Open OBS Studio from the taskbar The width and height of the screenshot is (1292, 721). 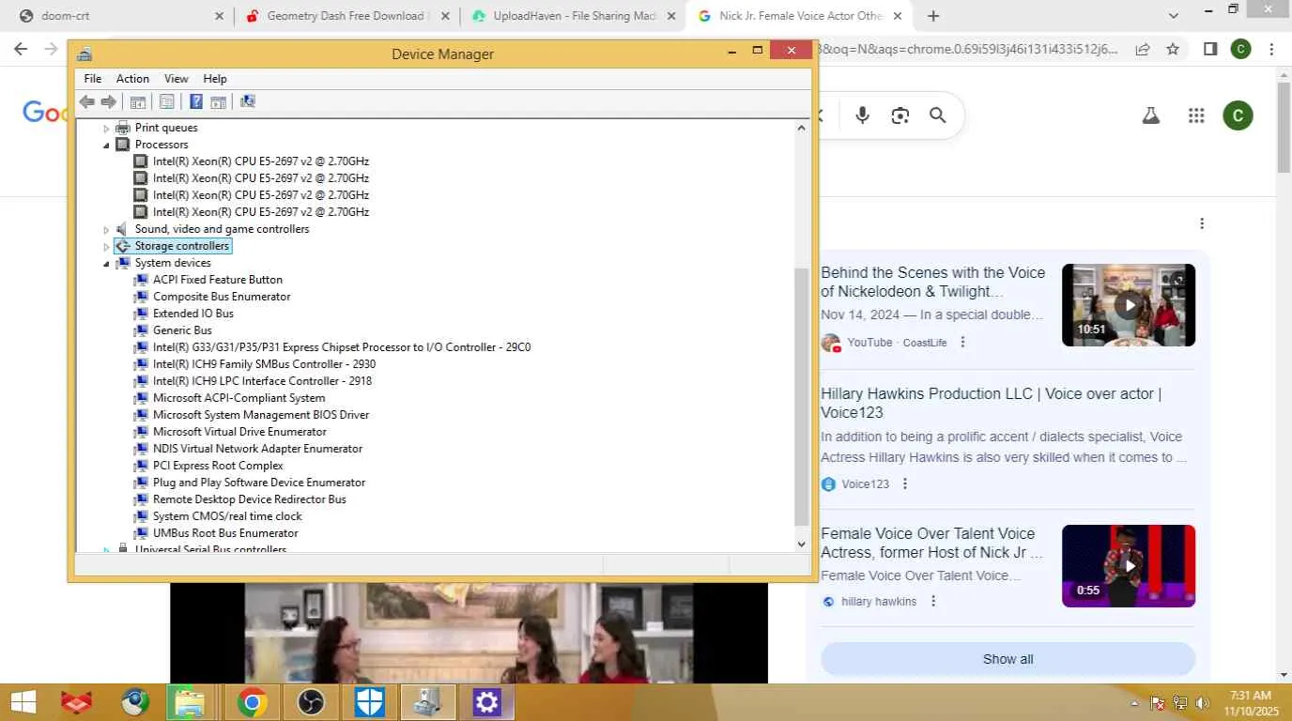click(310, 702)
